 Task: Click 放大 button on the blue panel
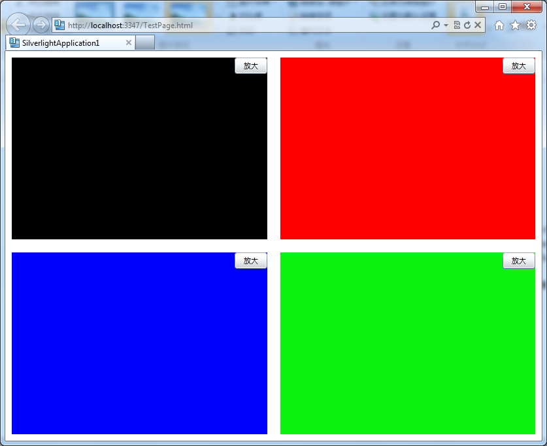[x=251, y=261]
